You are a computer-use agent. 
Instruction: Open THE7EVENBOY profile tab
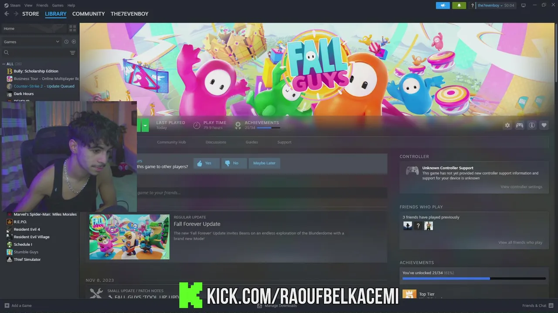tap(129, 14)
